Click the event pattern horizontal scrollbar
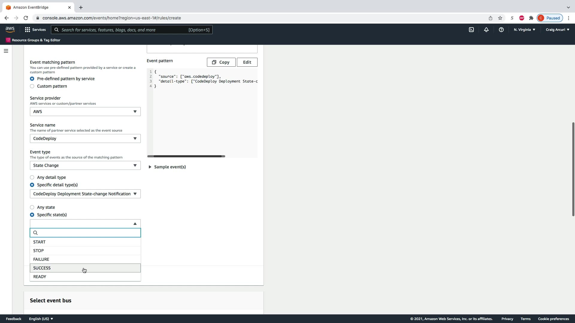The image size is (575, 323). (186, 156)
